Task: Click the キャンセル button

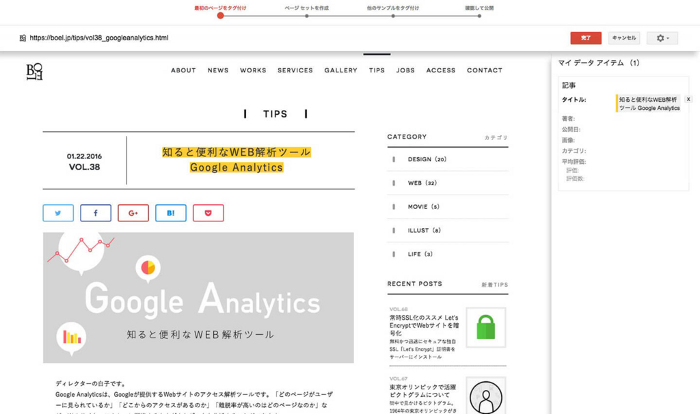Action: [624, 38]
